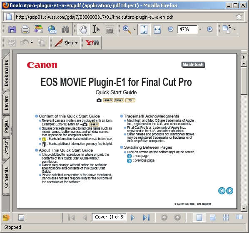This screenshot has width=249, height=233.
Task: Click the Sign pen button
Action: click(x=64, y=43)
